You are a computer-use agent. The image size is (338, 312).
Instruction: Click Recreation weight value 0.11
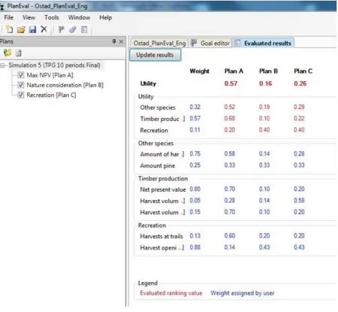(x=195, y=130)
